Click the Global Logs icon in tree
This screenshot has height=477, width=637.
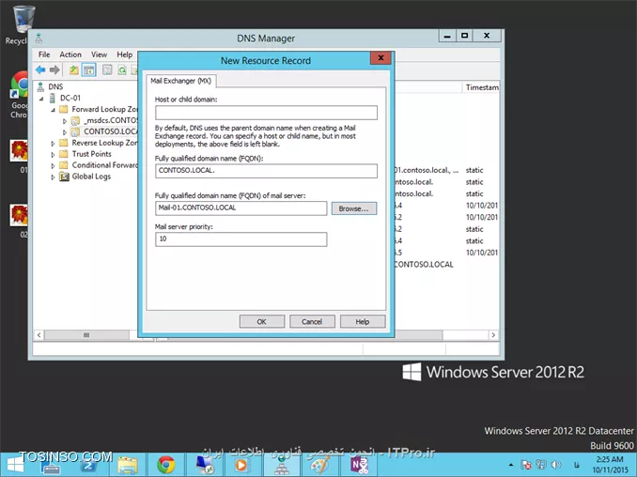tap(64, 177)
